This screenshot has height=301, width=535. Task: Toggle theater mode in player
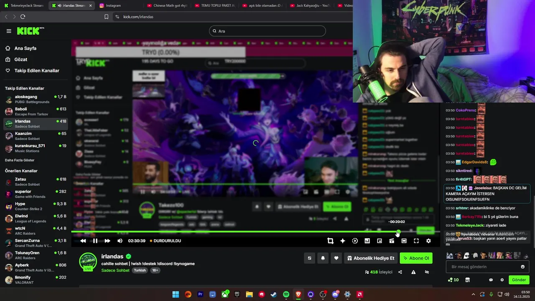[404, 241]
